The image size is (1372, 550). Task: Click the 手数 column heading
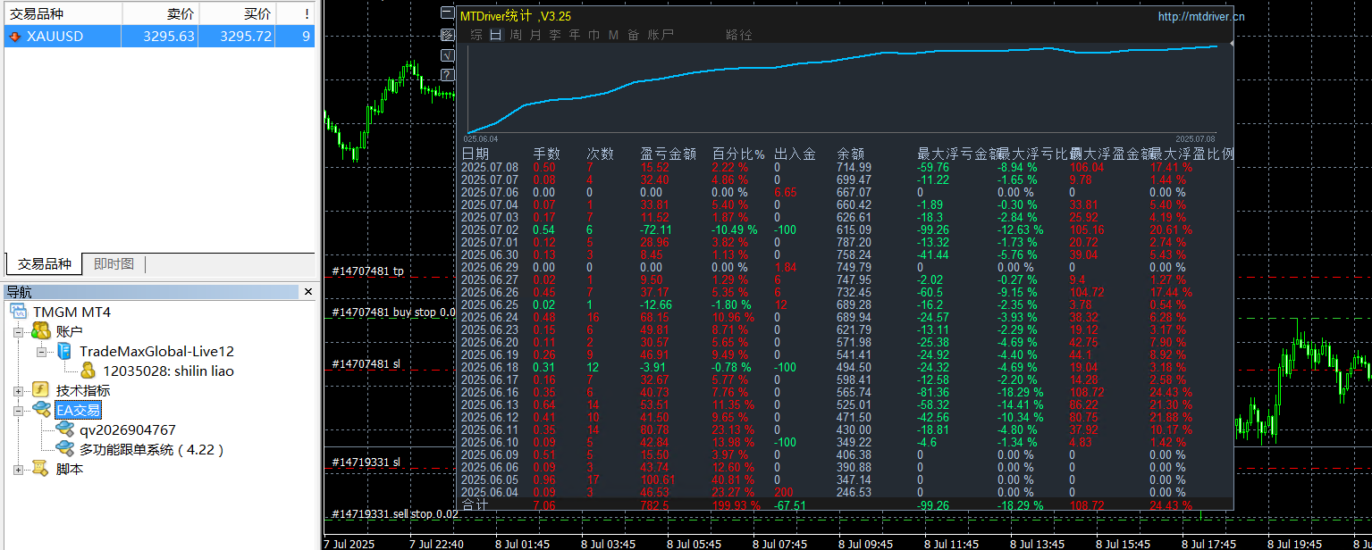coord(547,154)
